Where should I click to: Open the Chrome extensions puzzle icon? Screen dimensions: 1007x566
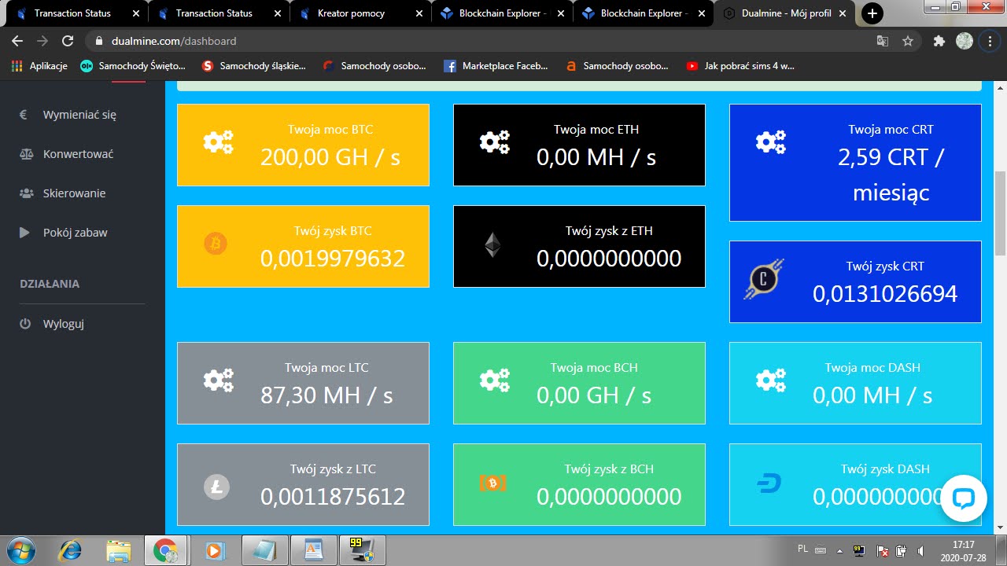tap(939, 41)
